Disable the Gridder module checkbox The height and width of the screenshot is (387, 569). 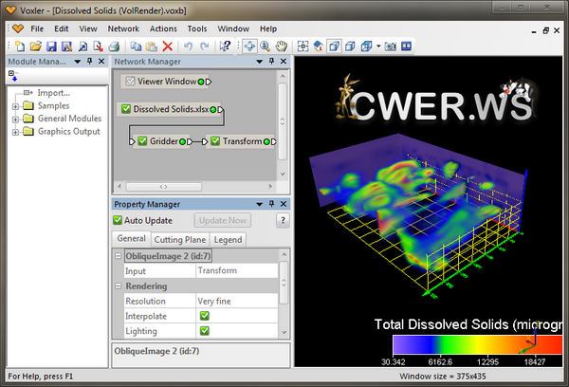142,141
